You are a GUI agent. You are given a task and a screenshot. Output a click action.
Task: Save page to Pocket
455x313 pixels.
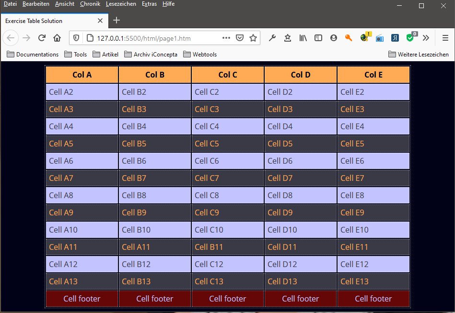coord(240,38)
